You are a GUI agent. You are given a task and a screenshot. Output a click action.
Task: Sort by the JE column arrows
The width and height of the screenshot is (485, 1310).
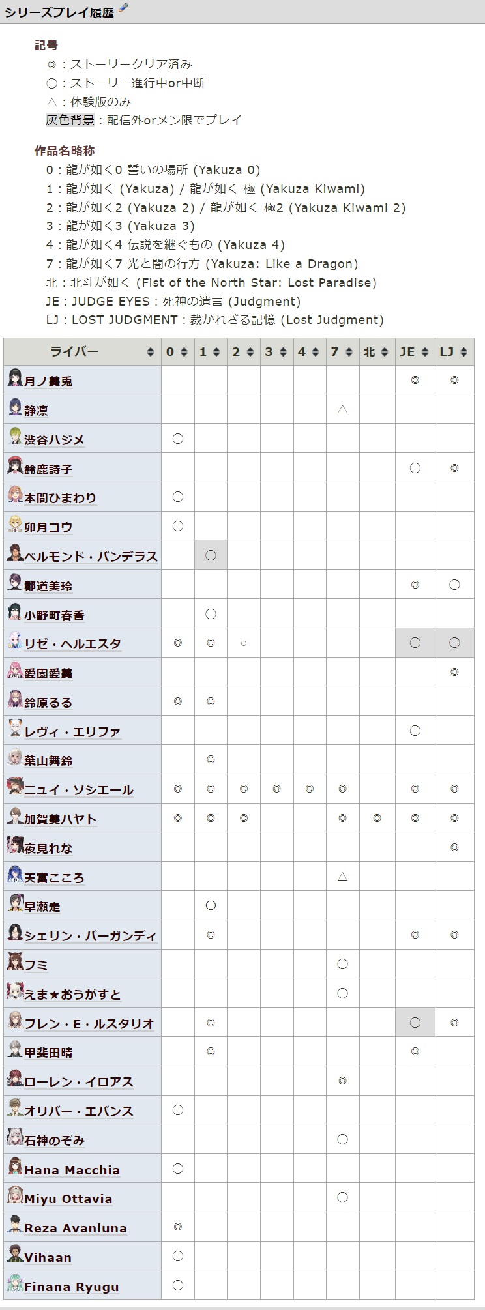pyautogui.click(x=425, y=352)
